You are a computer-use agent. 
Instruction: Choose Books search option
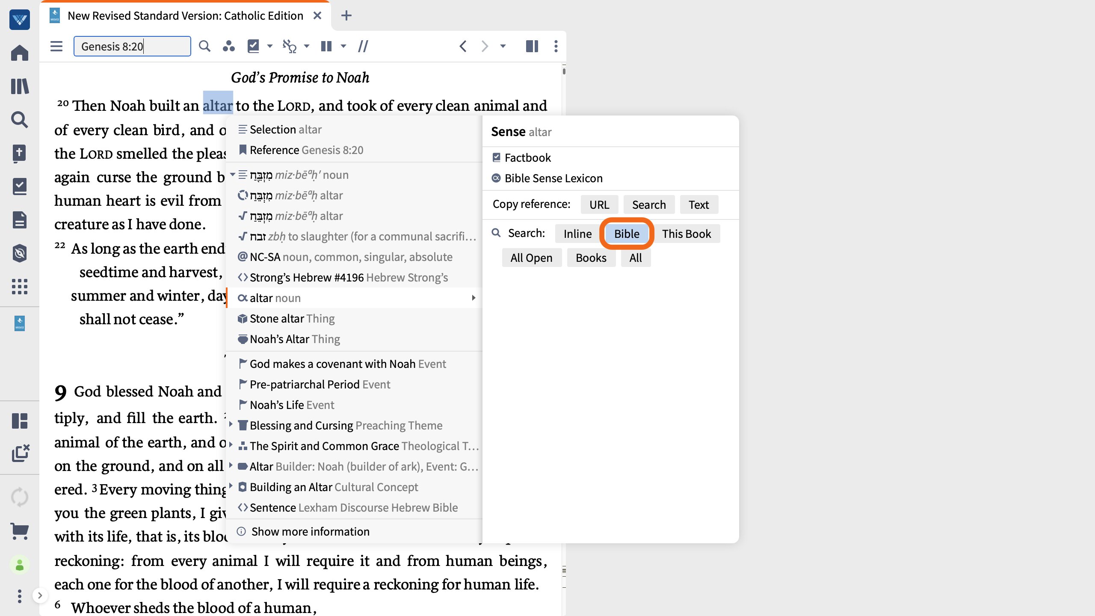tap(591, 258)
